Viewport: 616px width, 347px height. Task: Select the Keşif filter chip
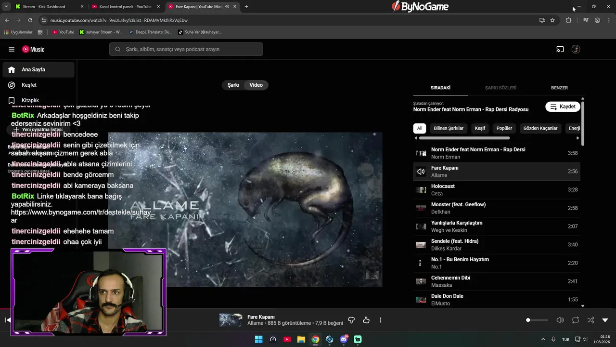point(480,128)
